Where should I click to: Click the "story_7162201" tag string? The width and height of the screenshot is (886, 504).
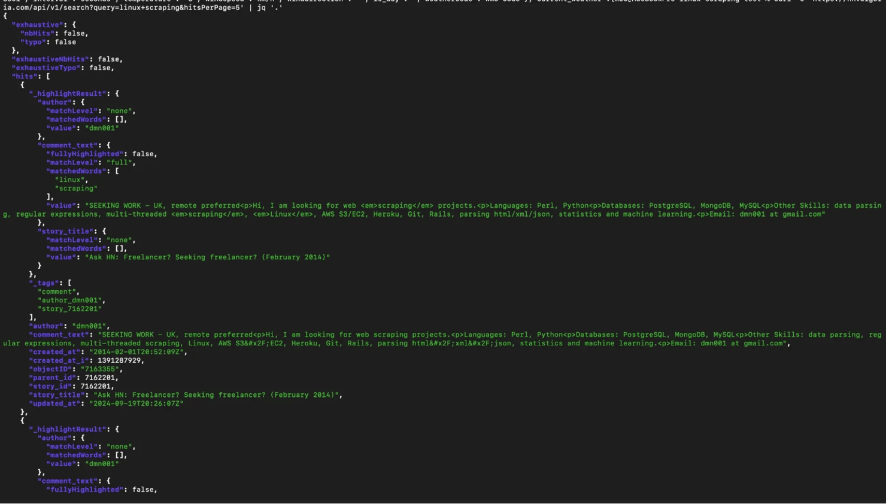(69, 309)
